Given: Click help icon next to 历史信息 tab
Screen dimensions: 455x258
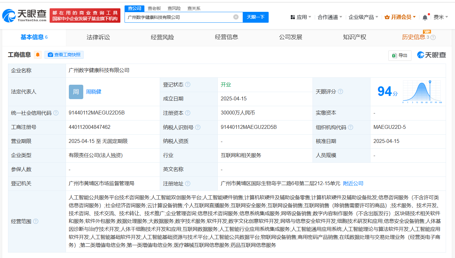Looking at the screenshot, I should [433, 37].
